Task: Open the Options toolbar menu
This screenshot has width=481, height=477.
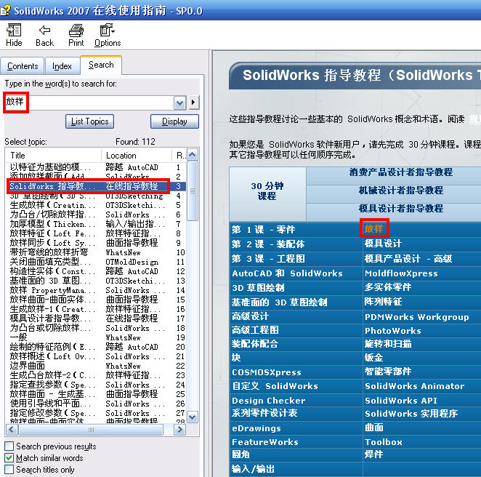Action: pyautogui.click(x=108, y=35)
